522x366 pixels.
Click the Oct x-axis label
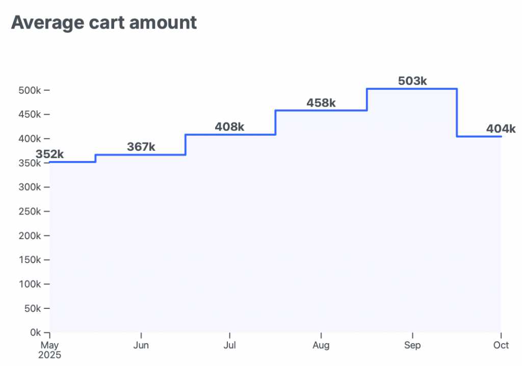[x=501, y=346]
